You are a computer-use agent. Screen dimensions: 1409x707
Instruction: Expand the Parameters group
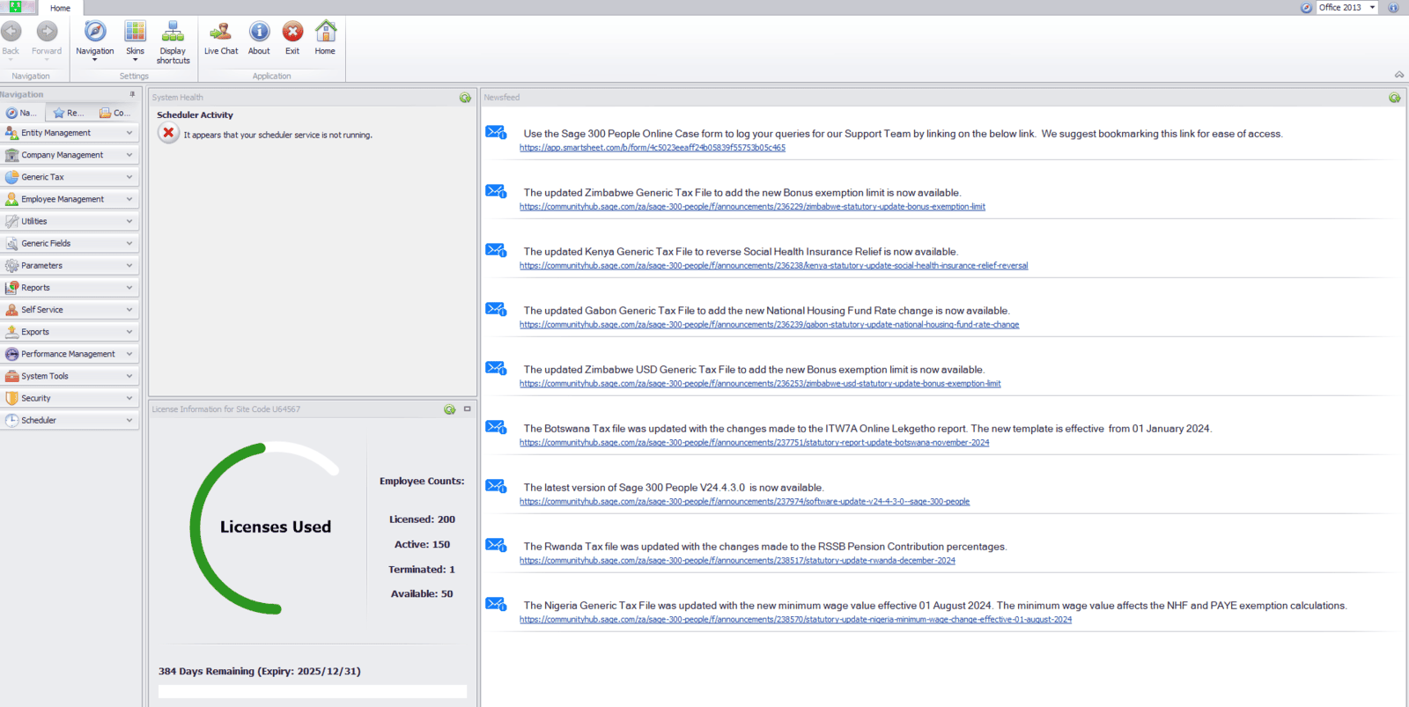(70, 265)
